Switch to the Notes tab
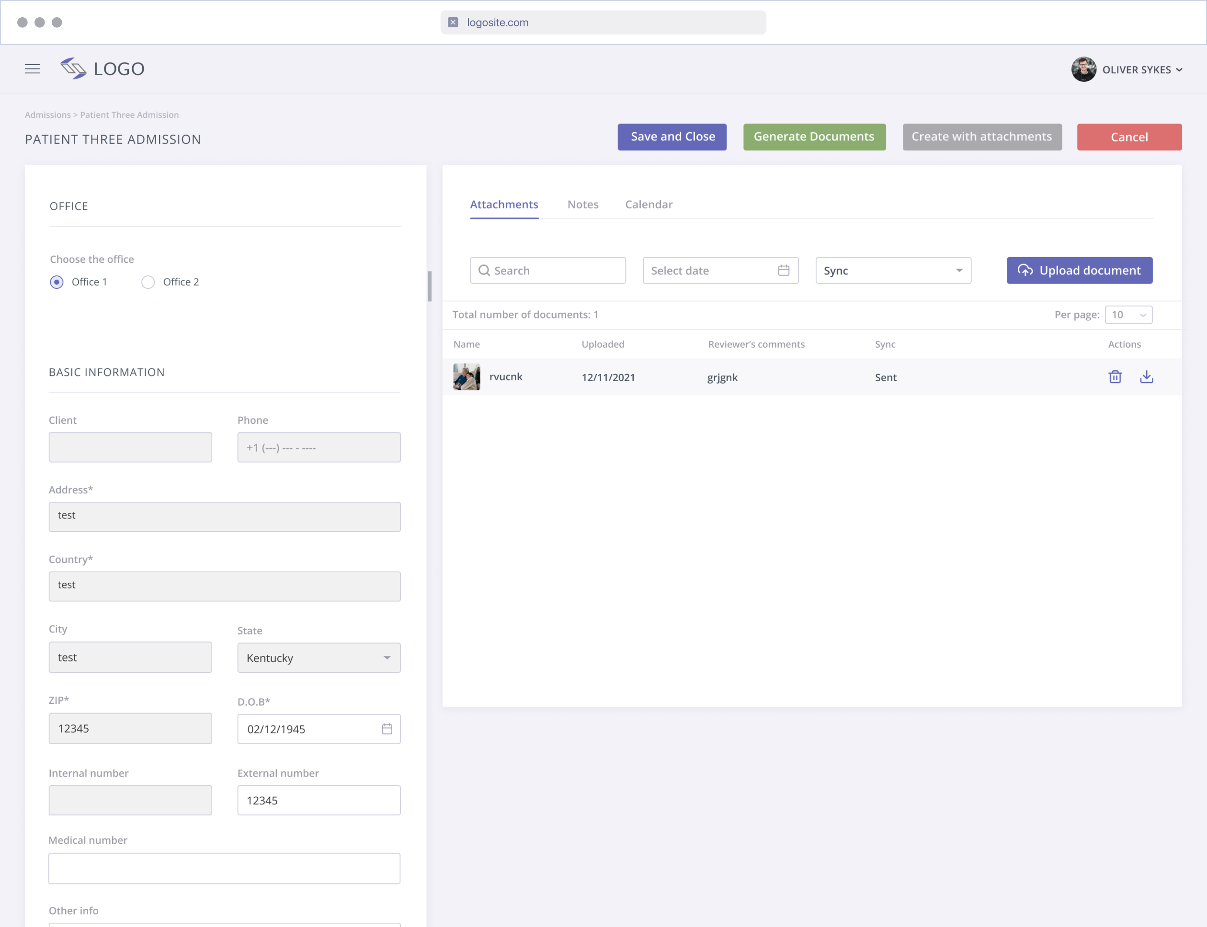The image size is (1207, 927). coord(582,205)
